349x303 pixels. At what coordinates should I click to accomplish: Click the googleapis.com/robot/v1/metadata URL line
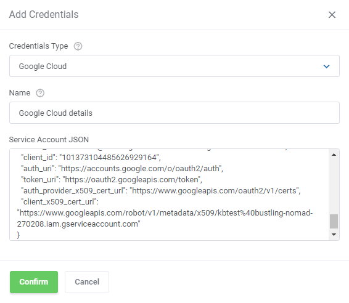point(165,213)
